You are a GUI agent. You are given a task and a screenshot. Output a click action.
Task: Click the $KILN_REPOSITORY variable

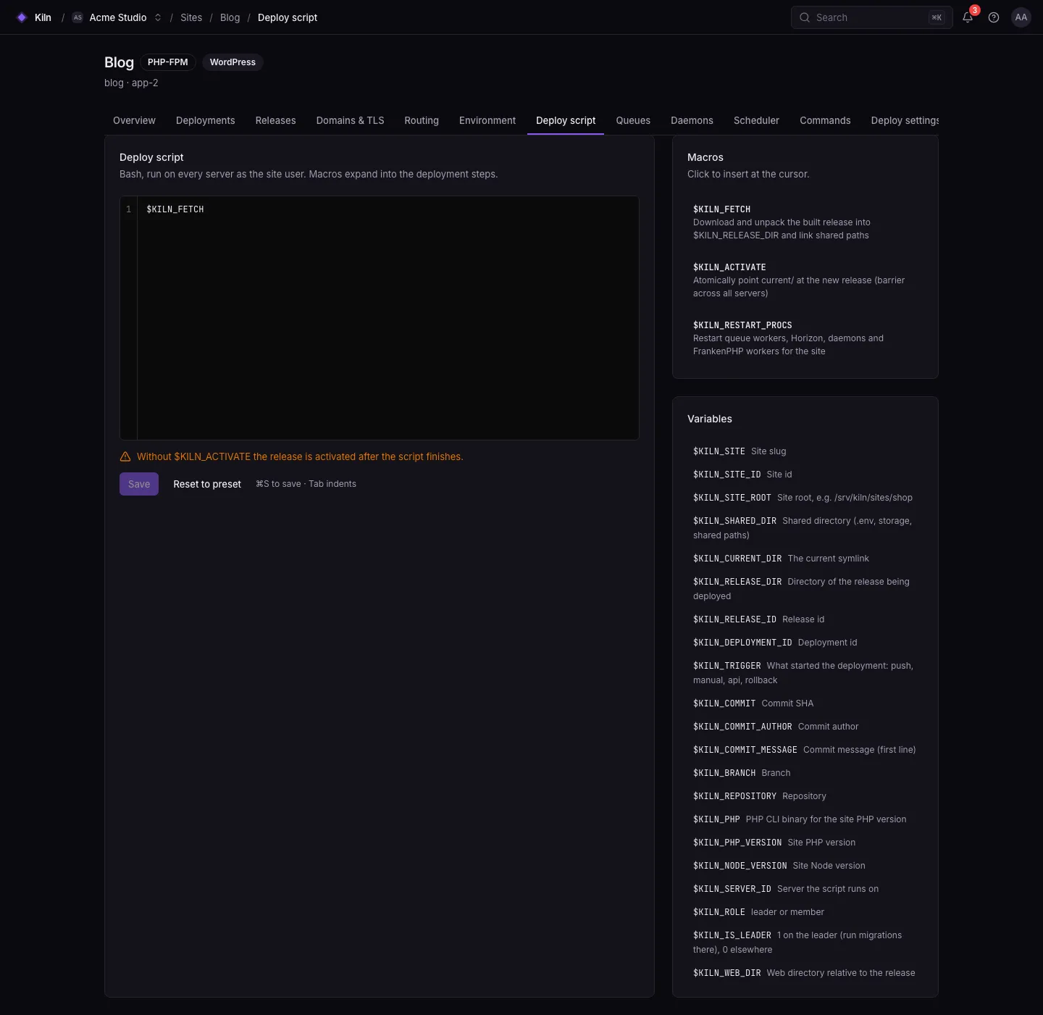click(x=805, y=796)
